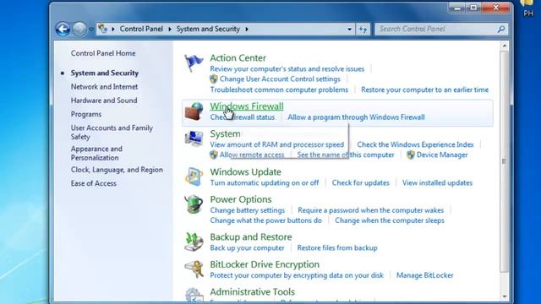Click View amount of RAM and processor speed

[x=277, y=144]
